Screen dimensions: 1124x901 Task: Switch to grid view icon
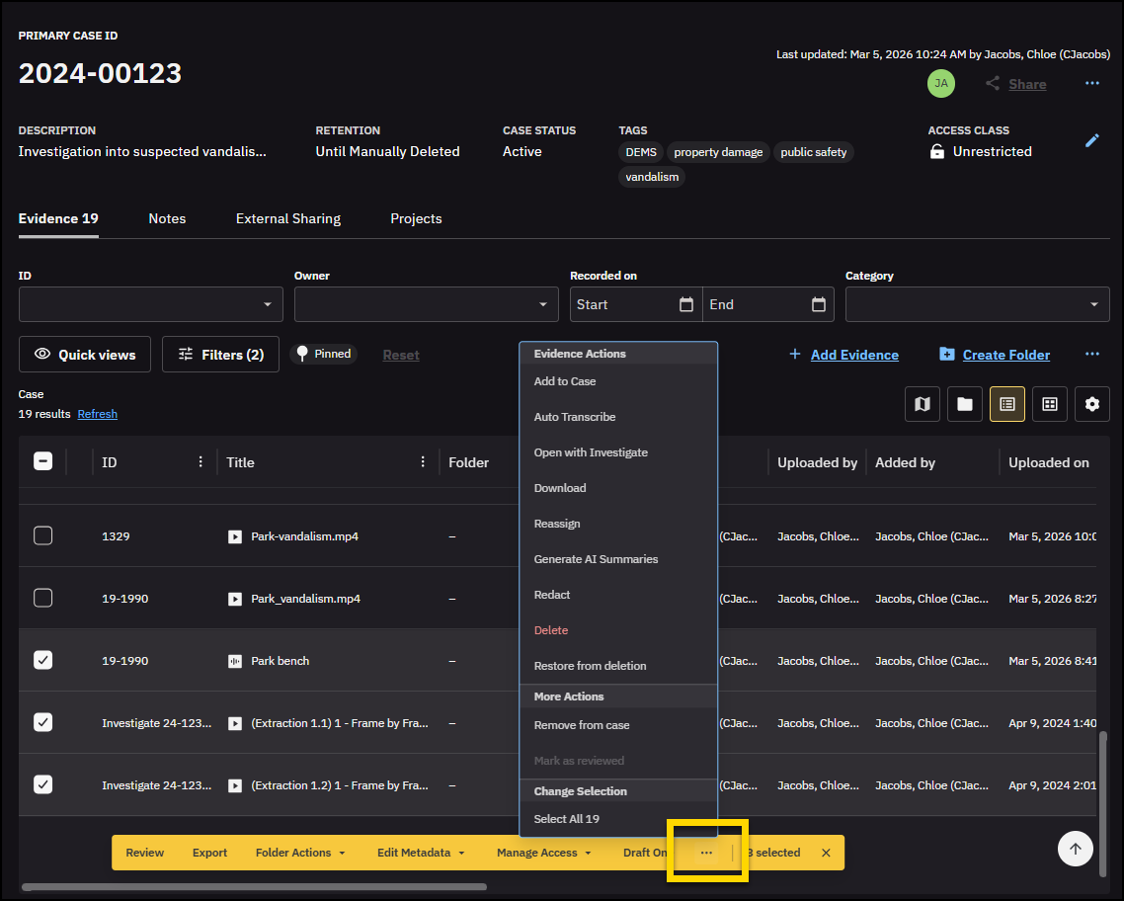1050,404
